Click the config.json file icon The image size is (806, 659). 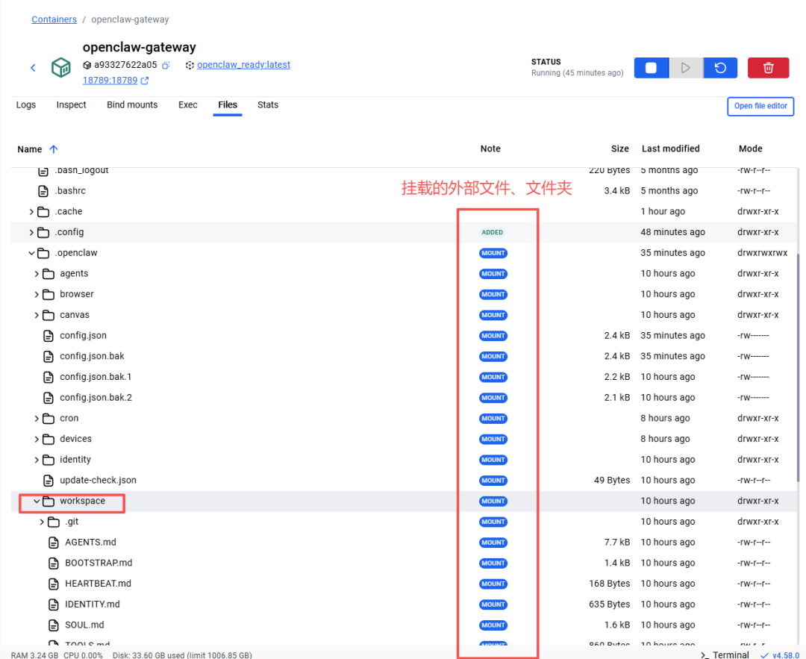[49, 336]
